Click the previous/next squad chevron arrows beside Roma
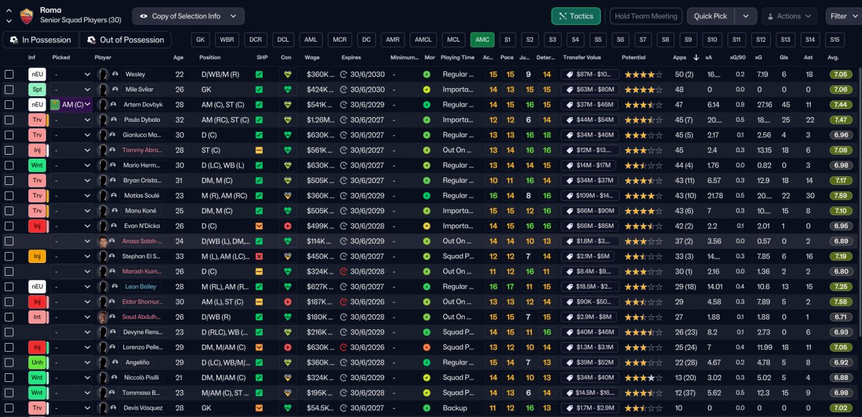Screen dimensions: 862x417 tap(8, 16)
